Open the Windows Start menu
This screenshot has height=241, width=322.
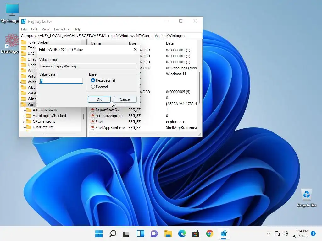point(99,233)
